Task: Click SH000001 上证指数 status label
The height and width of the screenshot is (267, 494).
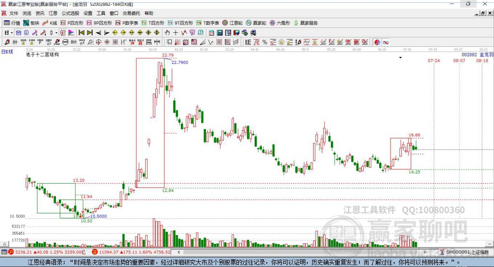Action: click(x=467, y=252)
